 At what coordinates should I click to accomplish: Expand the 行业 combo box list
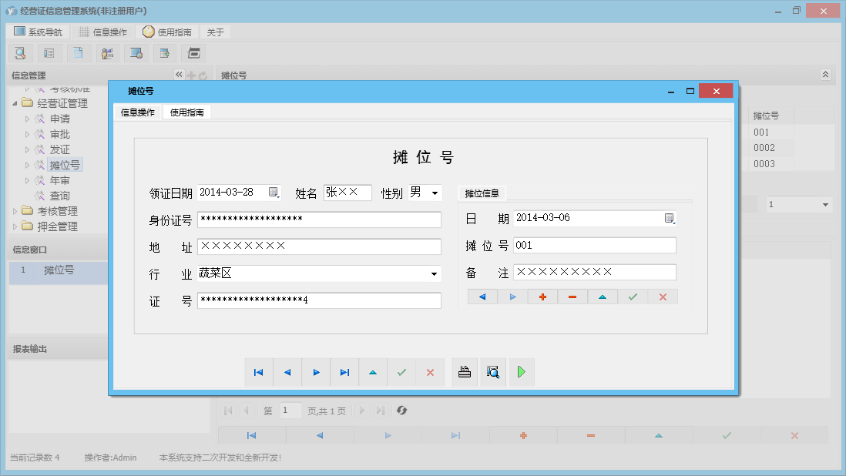click(435, 274)
